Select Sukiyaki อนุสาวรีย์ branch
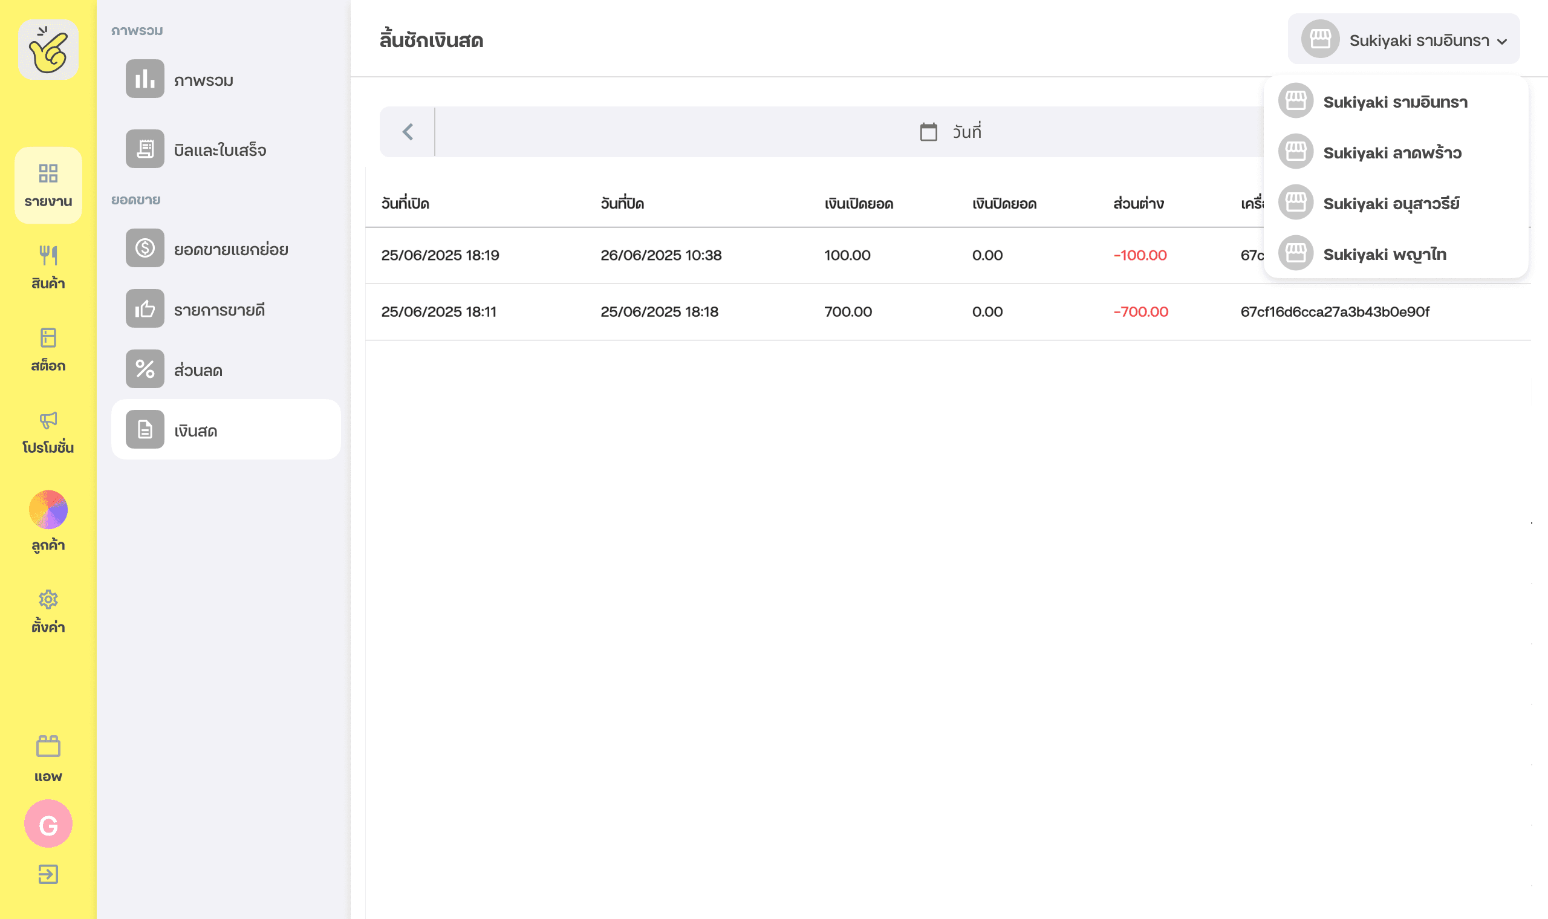1548x919 pixels. [1396, 203]
